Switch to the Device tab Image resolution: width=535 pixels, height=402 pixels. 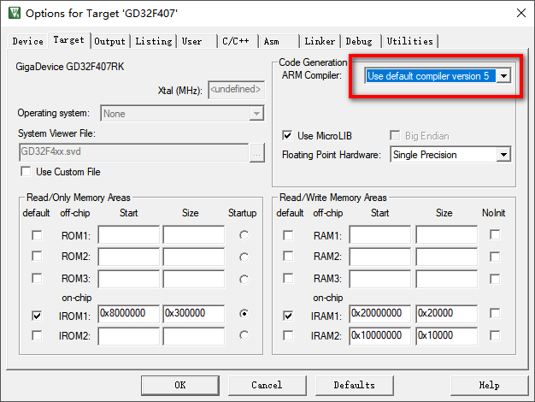coord(28,41)
